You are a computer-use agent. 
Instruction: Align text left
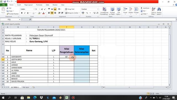pyautogui.click(x=49, y=13)
